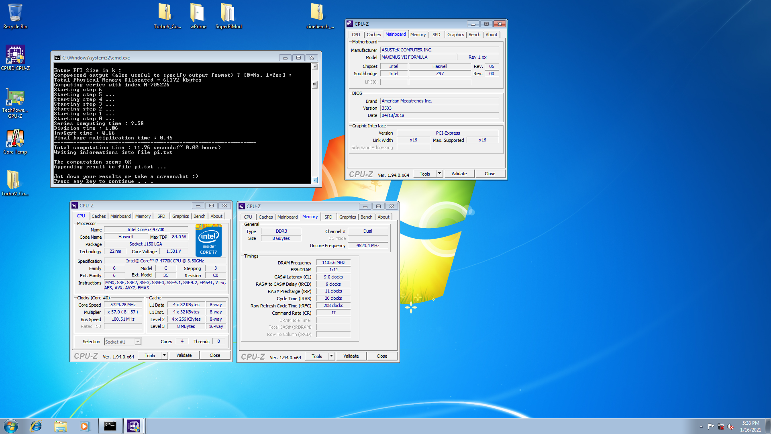The height and width of the screenshot is (434, 771).
Task: Click the Intel Core i7 4770K name field
Action: click(x=146, y=230)
